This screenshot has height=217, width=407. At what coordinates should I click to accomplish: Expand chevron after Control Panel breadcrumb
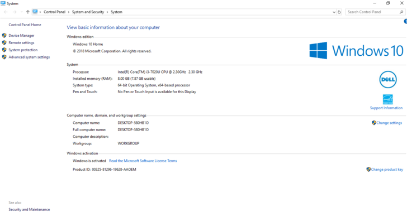pos(69,12)
